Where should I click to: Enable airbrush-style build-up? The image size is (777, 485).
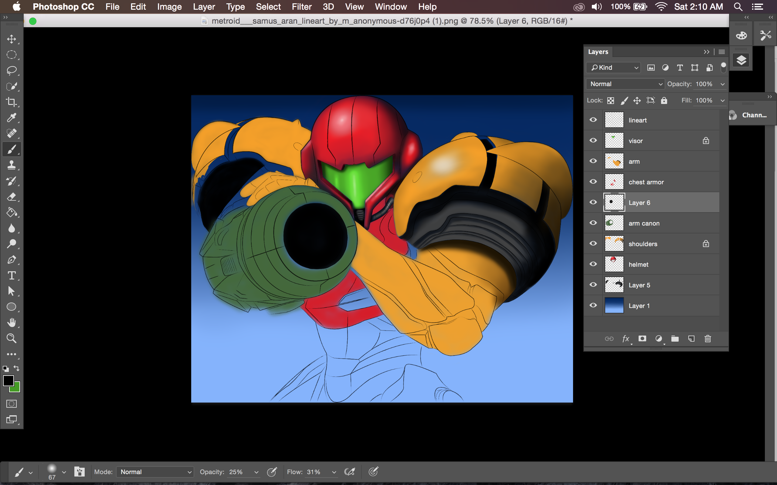tap(350, 472)
